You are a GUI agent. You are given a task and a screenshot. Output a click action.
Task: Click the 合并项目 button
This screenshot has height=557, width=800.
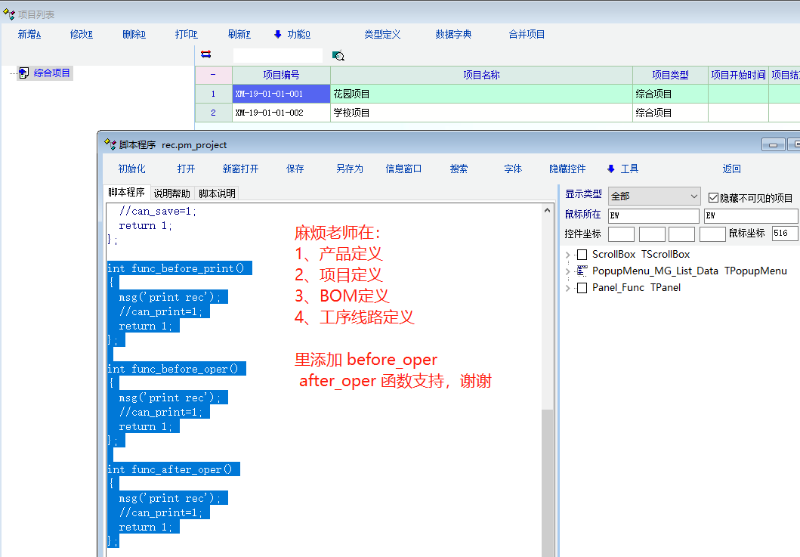pos(527,34)
